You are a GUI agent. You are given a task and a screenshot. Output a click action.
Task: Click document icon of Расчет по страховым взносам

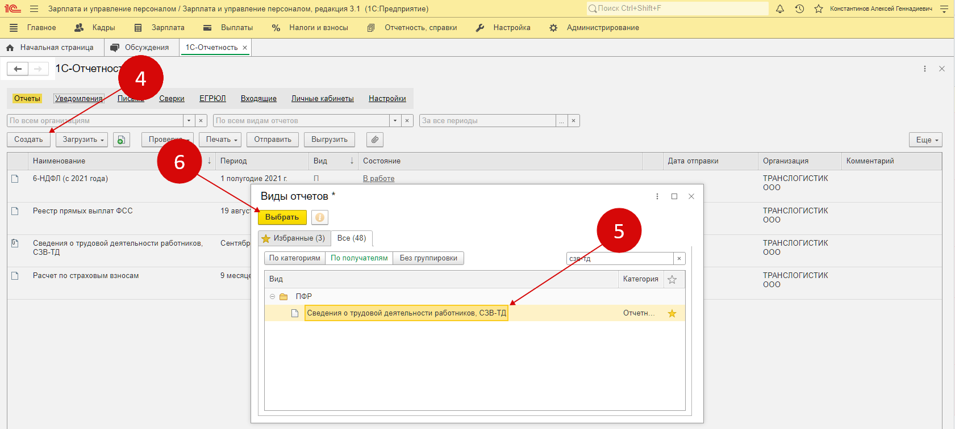15,276
